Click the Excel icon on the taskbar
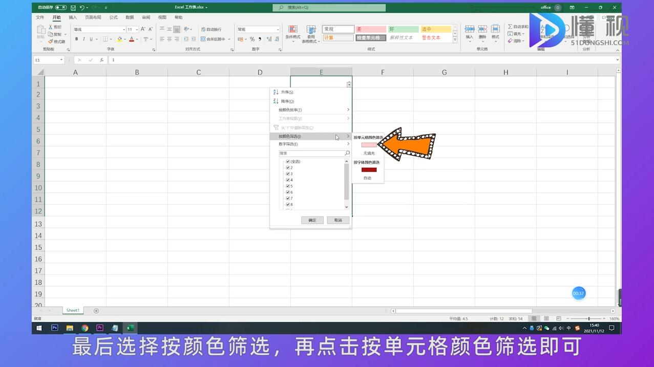Viewport: 654px width, 367px height. (130, 328)
